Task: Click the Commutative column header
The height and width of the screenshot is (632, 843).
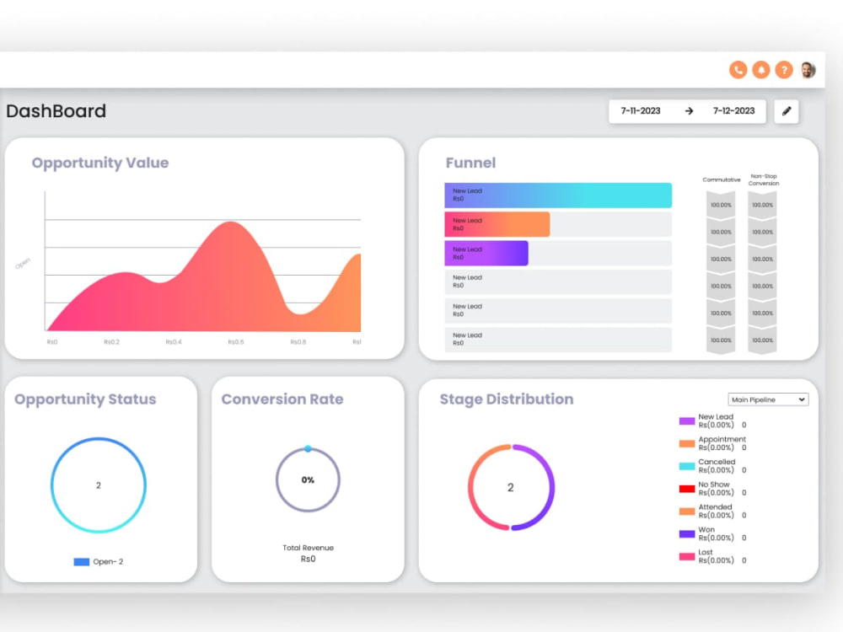Action: coord(722,180)
